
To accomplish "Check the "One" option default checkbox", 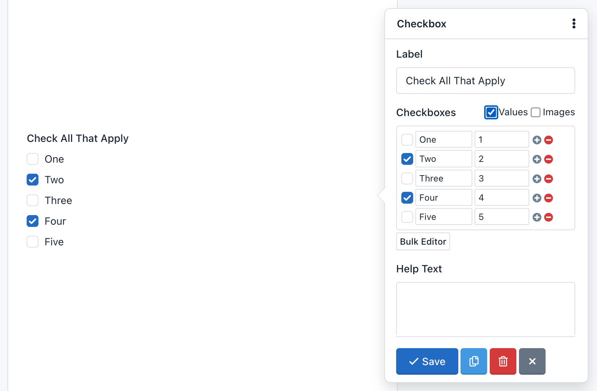I will (x=407, y=139).
